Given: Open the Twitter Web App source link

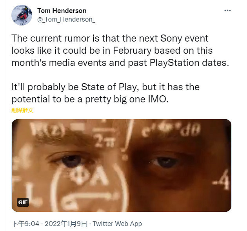Looking at the screenshot, I should [117, 224].
